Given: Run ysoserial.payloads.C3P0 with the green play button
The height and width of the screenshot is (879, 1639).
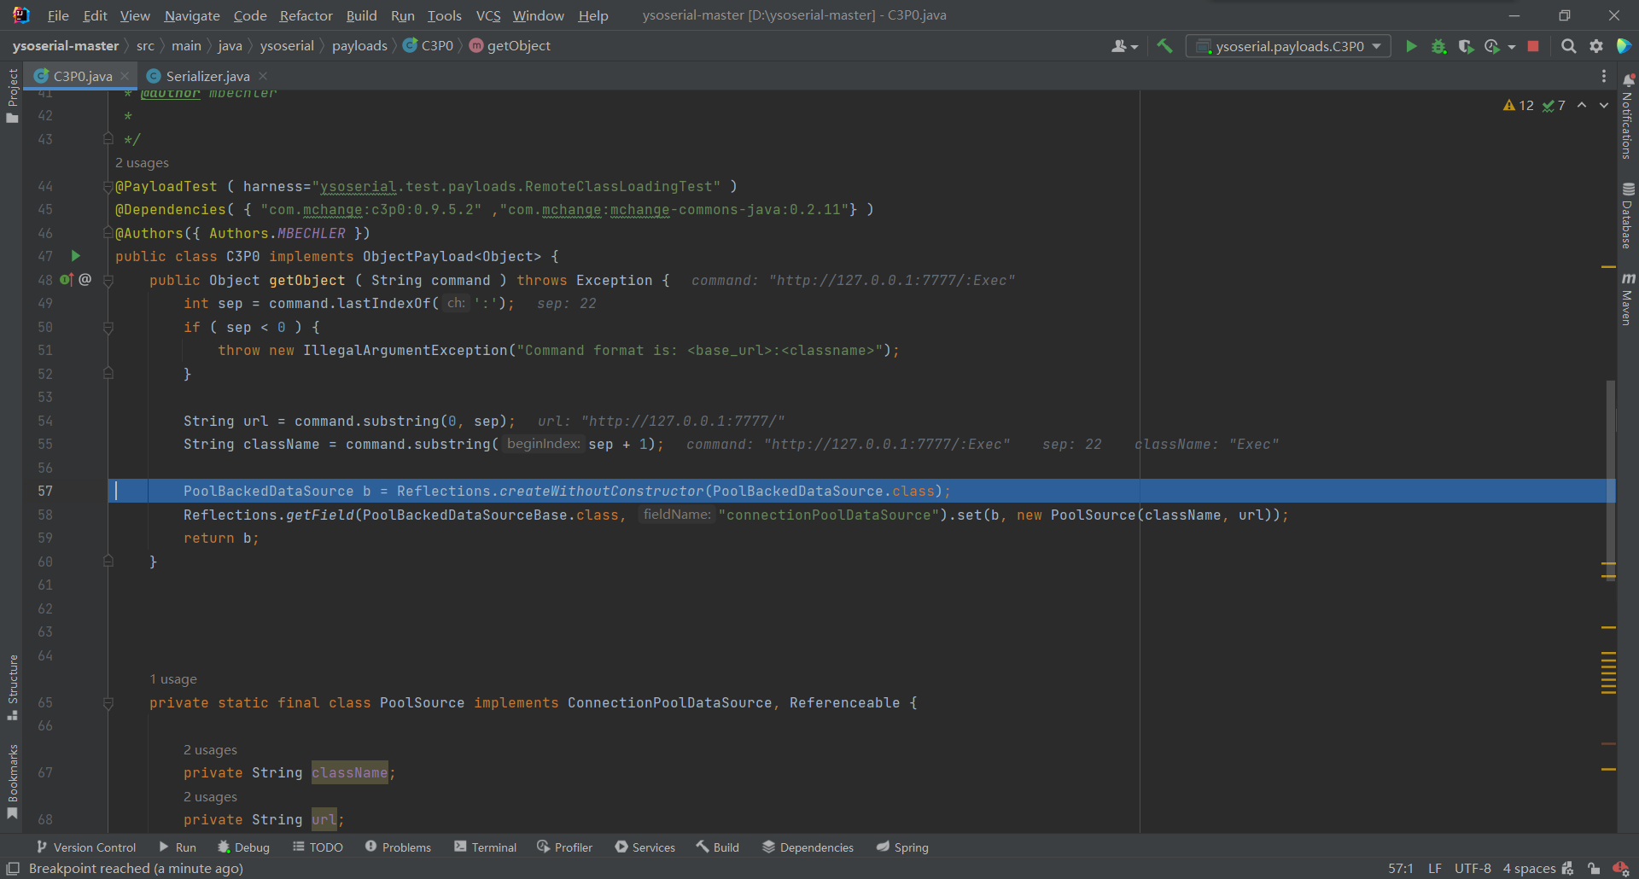Looking at the screenshot, I should click(1411, 46).
